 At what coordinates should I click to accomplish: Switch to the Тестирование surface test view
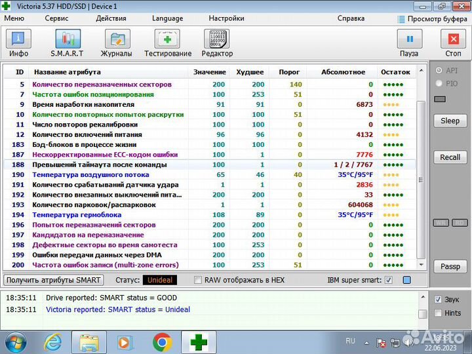(x=168, y=43)
